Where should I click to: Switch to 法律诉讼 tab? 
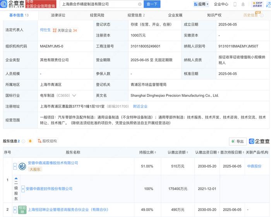pos(58,15)
